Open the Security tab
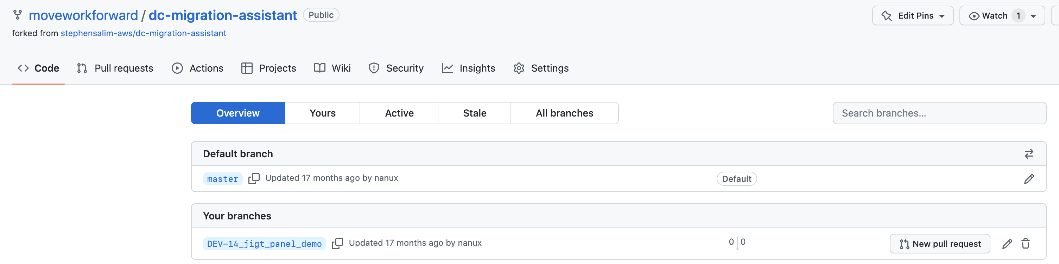The image size is (1059, 264). [396, 68]
